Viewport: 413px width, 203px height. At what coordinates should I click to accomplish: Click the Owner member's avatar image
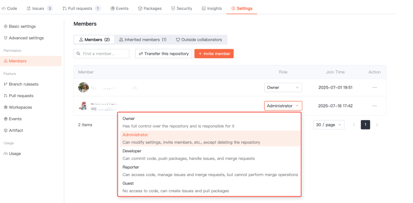83,88
